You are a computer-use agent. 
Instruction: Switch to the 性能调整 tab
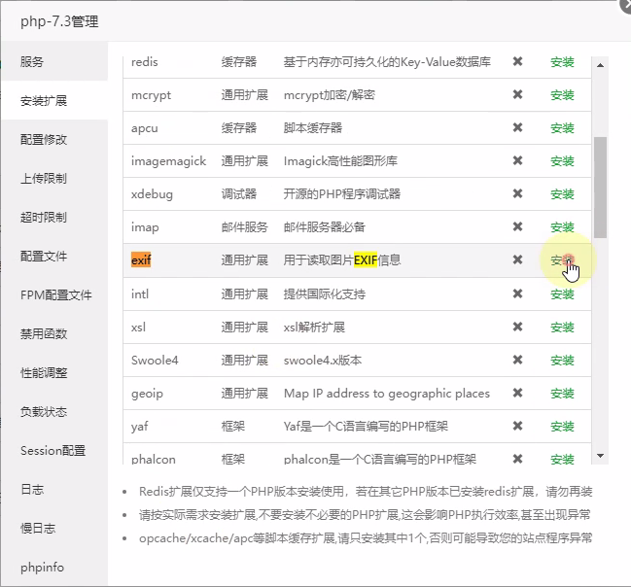pyautogui.click(x=54, y=372)
